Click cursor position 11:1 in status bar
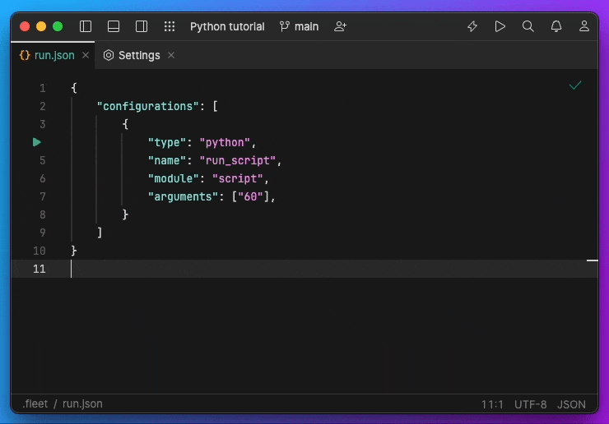 492,404
